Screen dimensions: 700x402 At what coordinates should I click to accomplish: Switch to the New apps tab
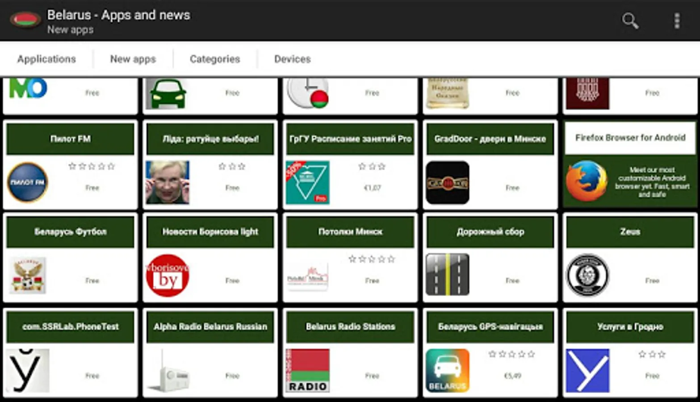(133, 59)
